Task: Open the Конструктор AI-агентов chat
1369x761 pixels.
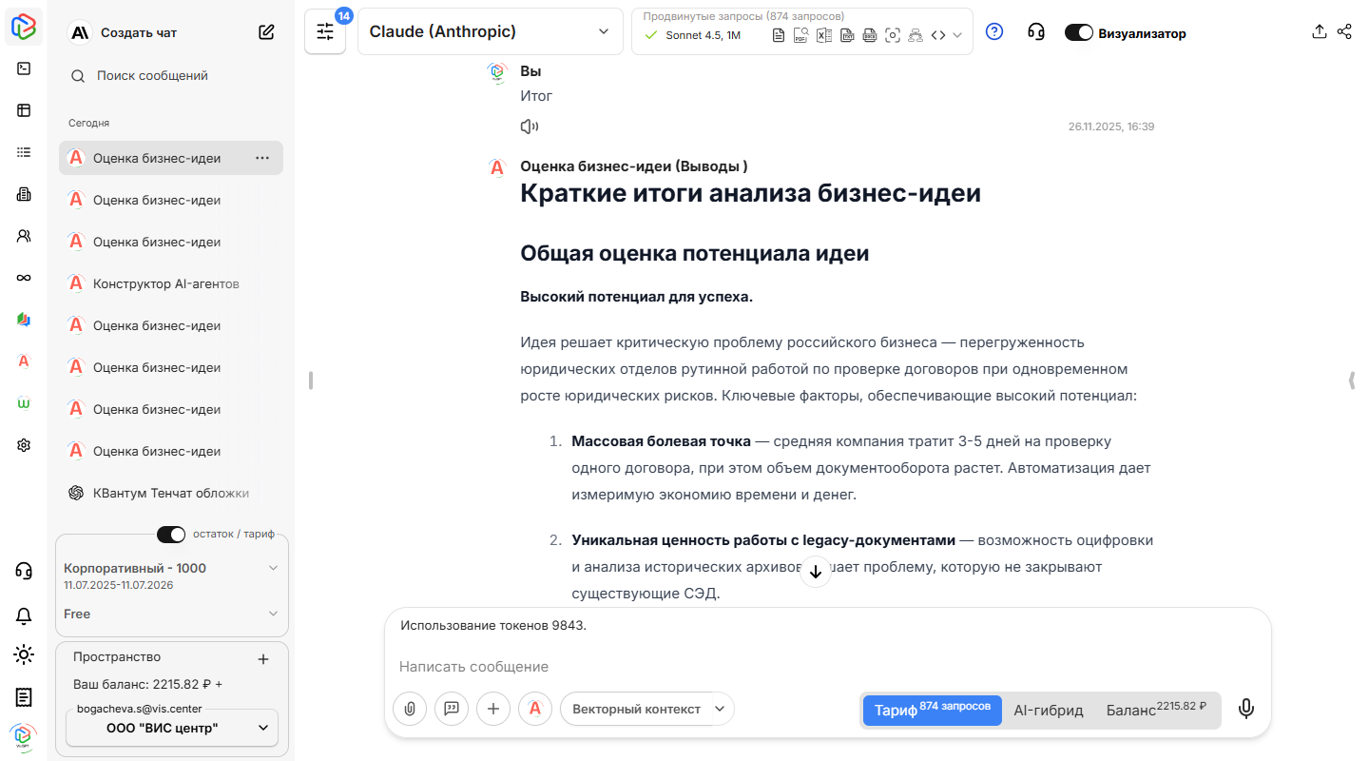Action: pyautogui.click(x=165, y=283)
